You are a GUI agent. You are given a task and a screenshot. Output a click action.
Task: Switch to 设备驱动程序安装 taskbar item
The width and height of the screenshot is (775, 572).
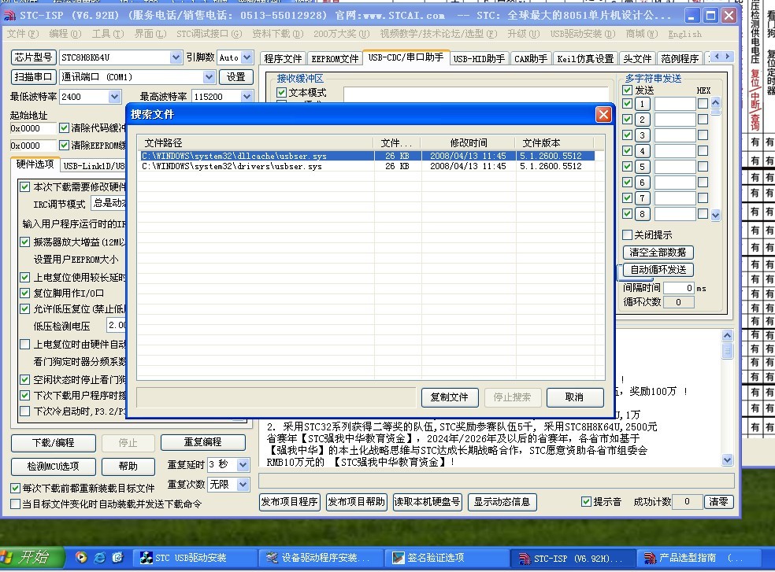click(321, 558)
